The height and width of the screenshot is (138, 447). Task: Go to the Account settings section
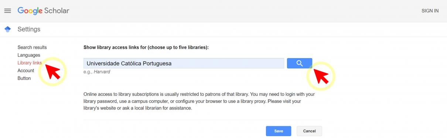tap(26, 71)
